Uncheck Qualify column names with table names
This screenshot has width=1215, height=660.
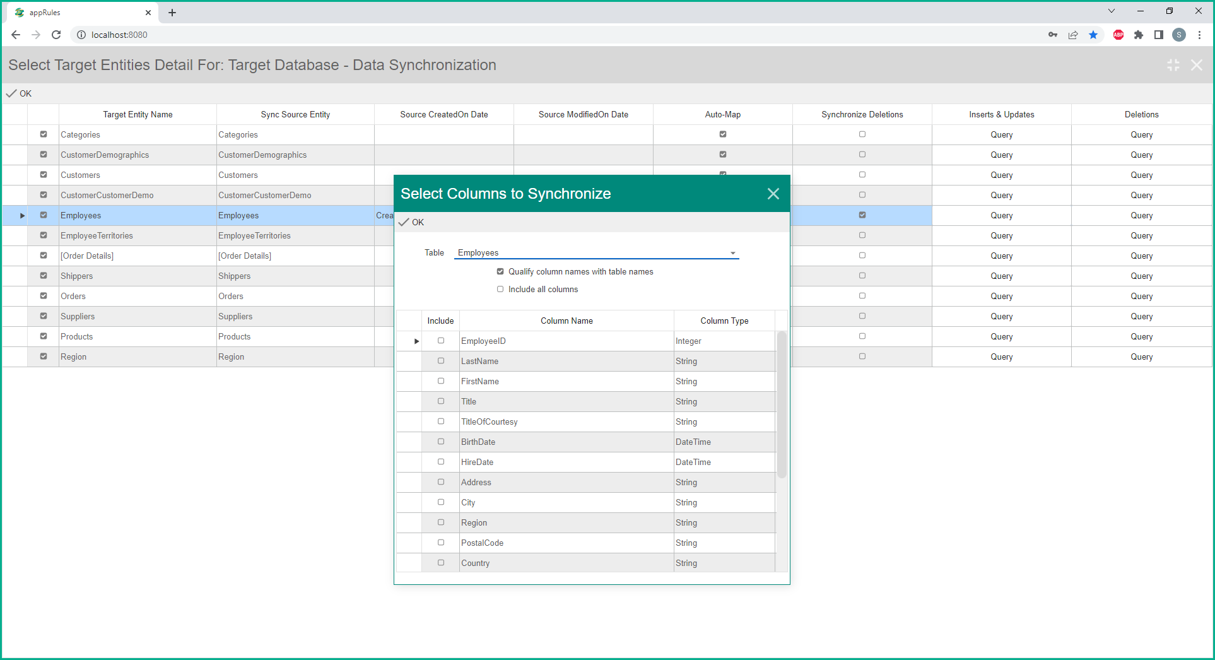(500, 271)
